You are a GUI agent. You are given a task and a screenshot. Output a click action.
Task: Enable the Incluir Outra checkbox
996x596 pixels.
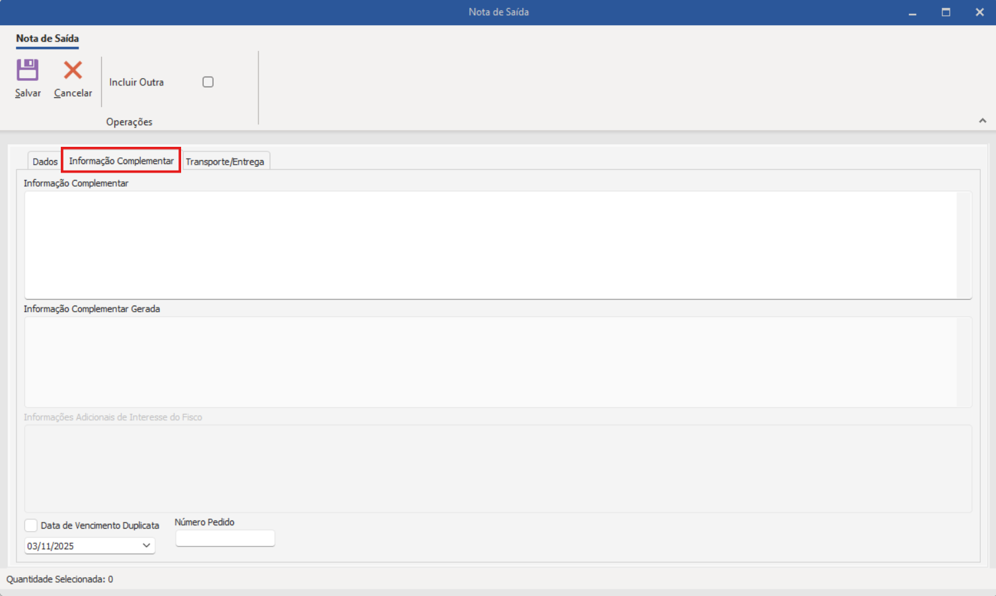208,82
